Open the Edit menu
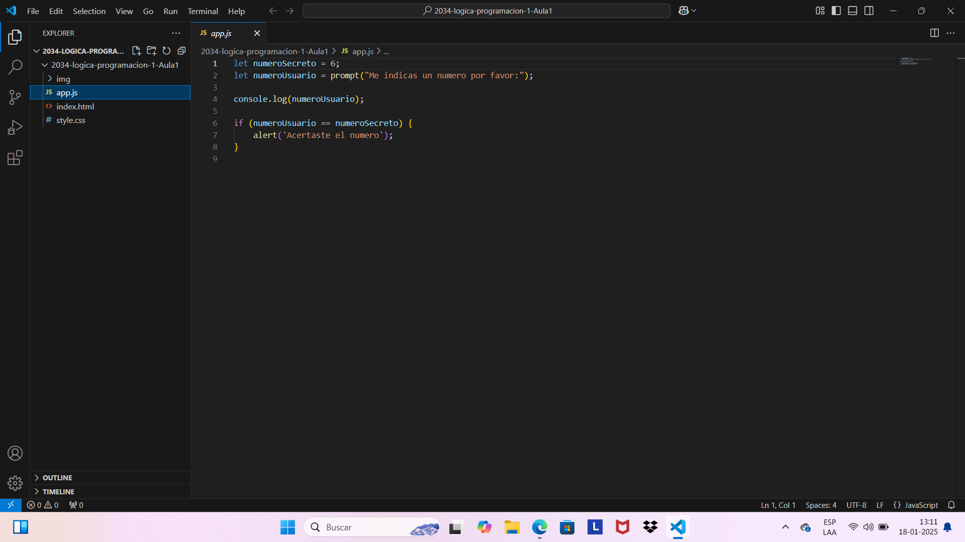965x542 pixels. 56,11
